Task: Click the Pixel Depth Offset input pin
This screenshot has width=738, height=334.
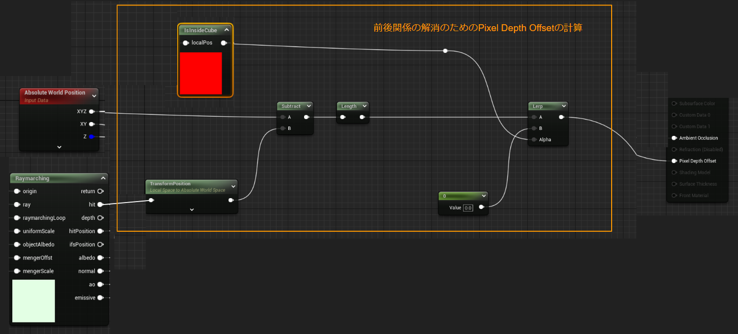Action: (674, 161)
